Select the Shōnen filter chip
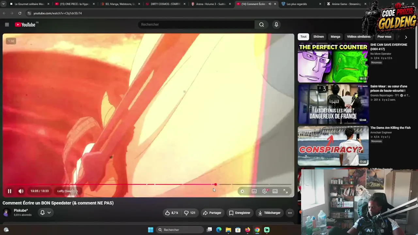The width and height of the screenshot is (418, 235). click(x=318, y=37)
